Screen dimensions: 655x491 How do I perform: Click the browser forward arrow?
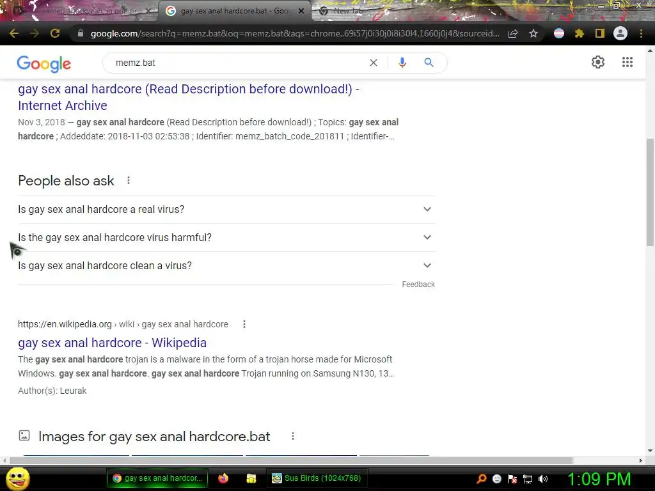coord(35,33)
